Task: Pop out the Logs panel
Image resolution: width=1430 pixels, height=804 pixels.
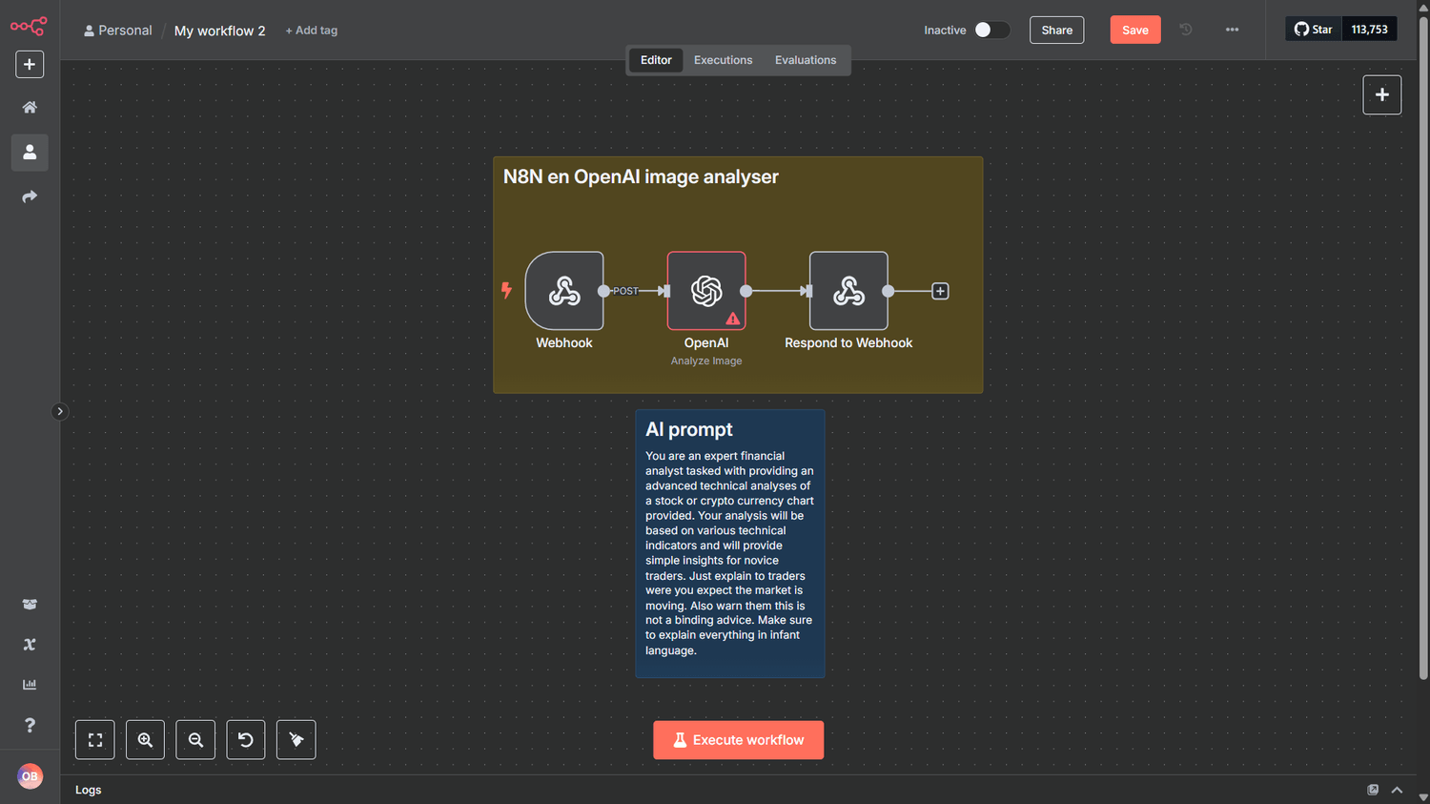Action: point(1373,790)
